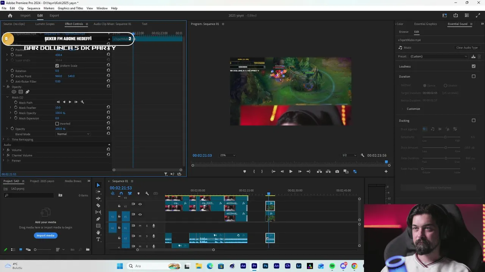Play the Program monitor video
The height and width of the screenshot is (272, 485).
[x=291, y=172]
